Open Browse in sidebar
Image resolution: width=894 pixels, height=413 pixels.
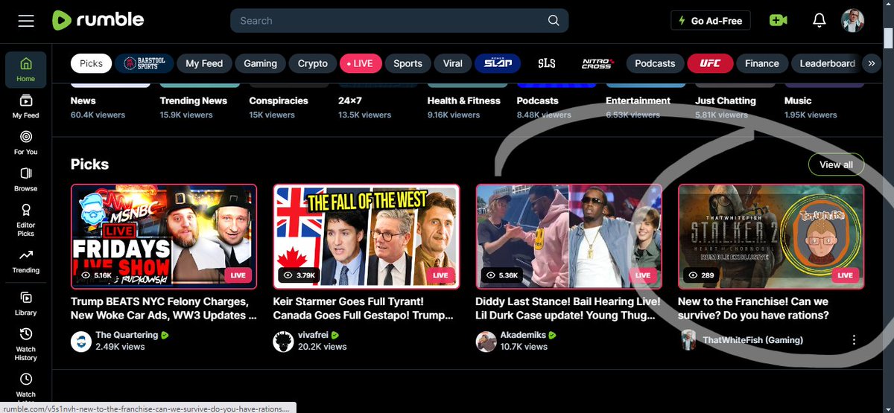(x=26, y=179)
